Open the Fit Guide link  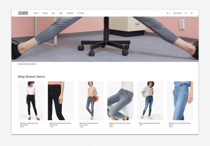pyautogui.click(x=81, y=13)
